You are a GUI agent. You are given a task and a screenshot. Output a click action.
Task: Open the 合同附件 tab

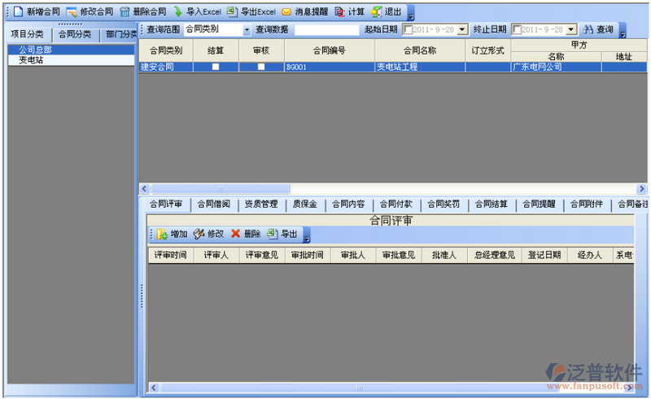coord(587,204)
